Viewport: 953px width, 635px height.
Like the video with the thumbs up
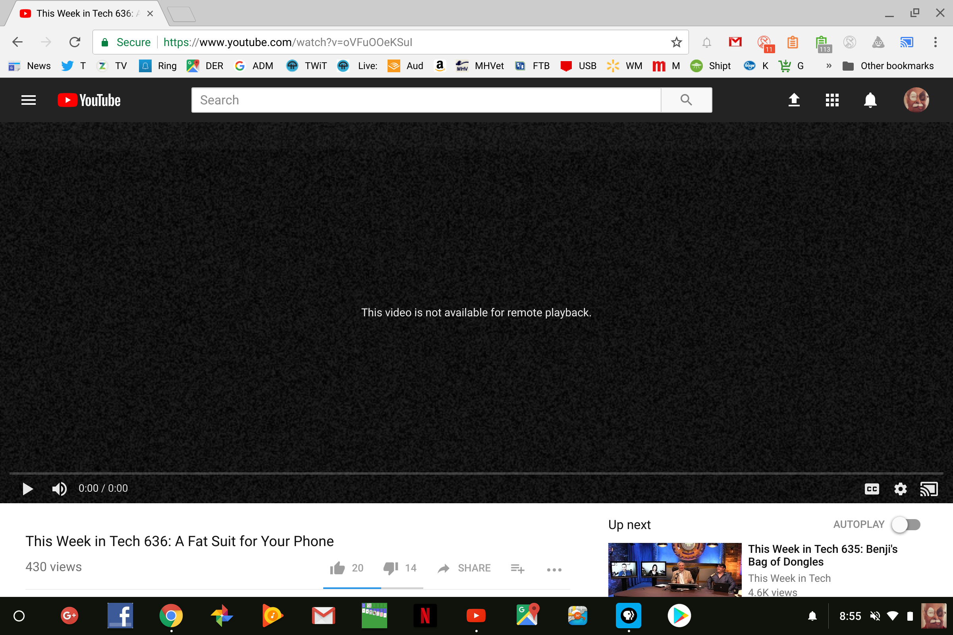[338, 568]
